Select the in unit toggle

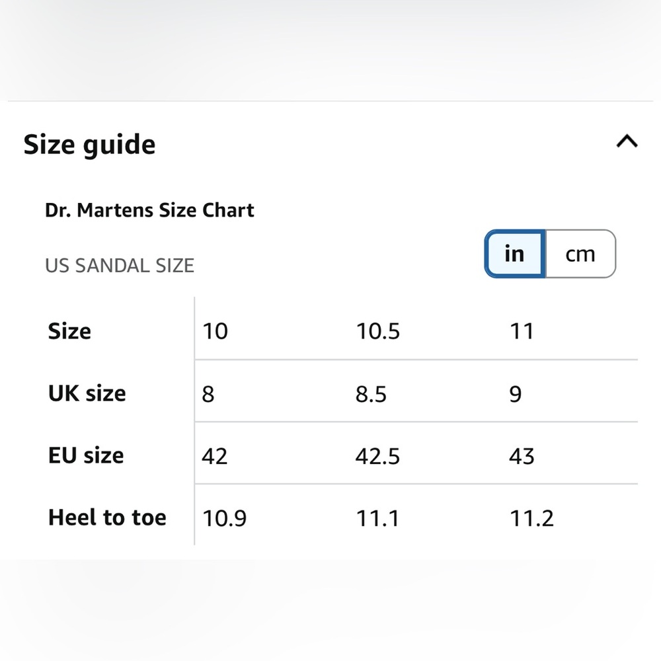(x=515, y=254)
